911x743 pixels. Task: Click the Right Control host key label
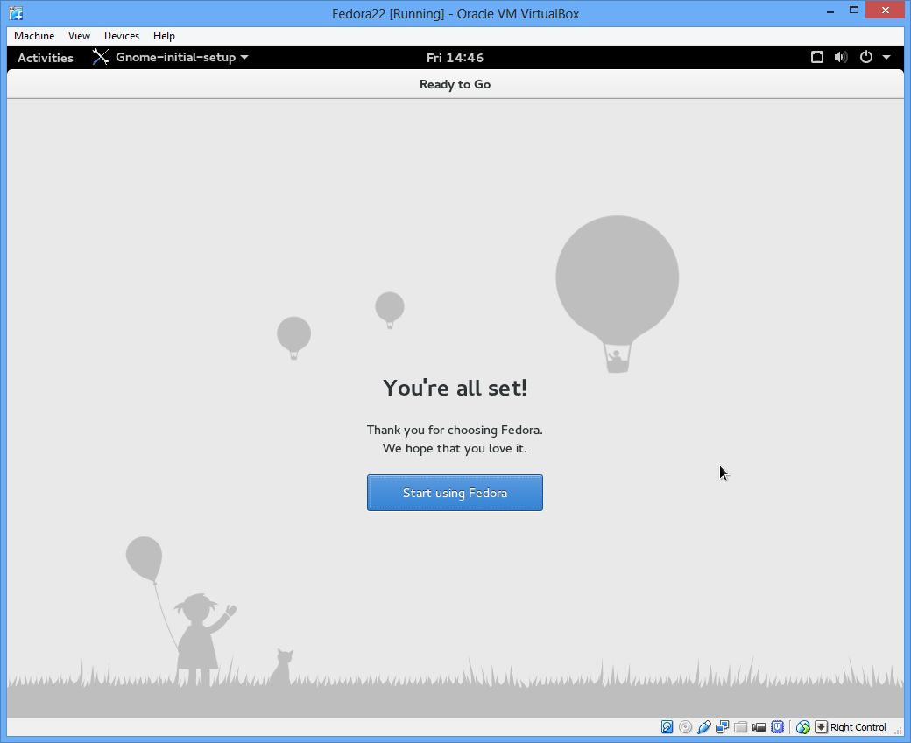[x=858, y=727]
